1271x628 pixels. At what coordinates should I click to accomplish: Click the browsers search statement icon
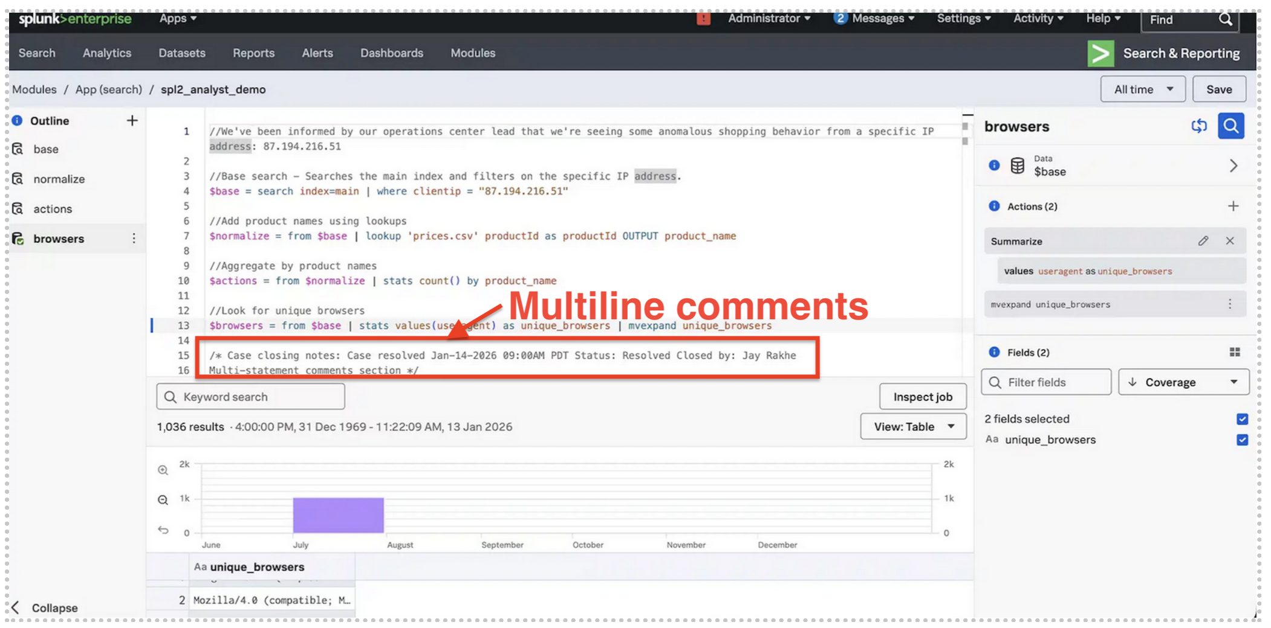coord(18,239)
